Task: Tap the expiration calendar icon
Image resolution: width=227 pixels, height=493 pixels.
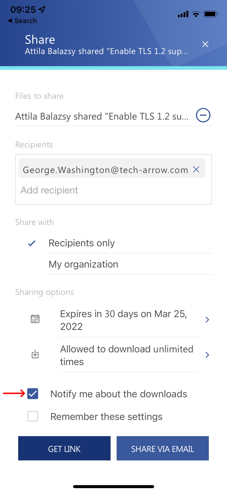Action: 35,319
